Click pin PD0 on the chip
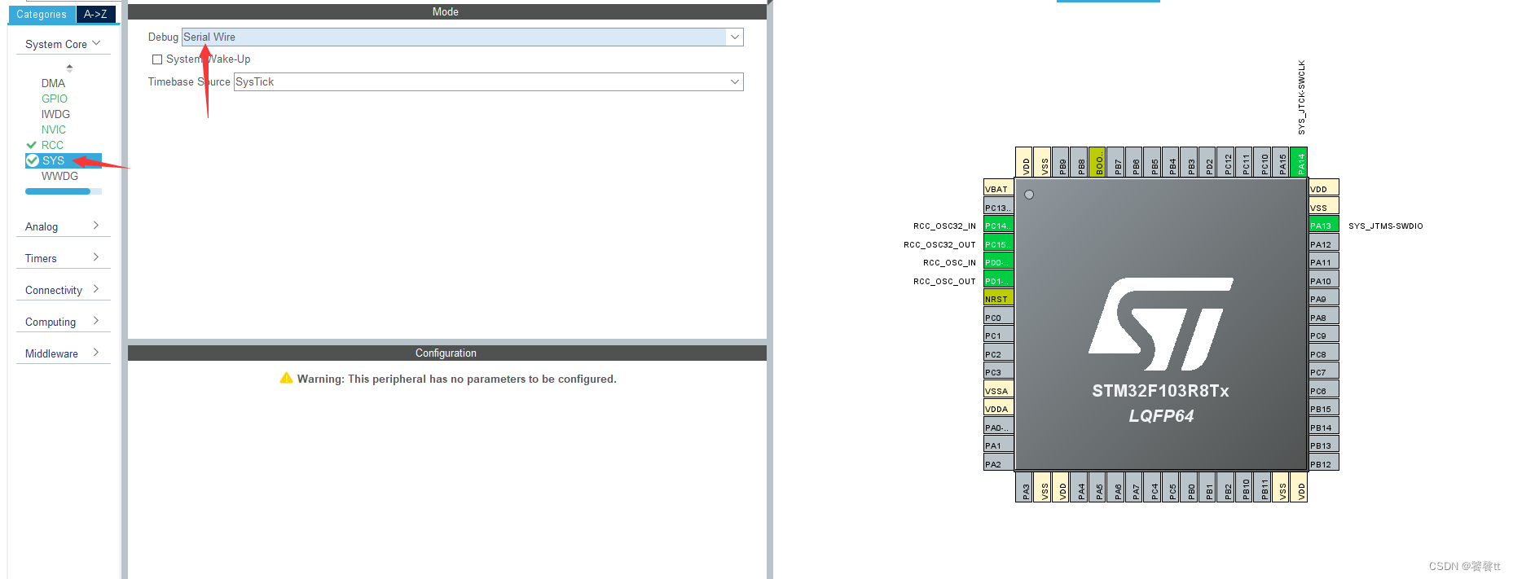 pos(999,262)
